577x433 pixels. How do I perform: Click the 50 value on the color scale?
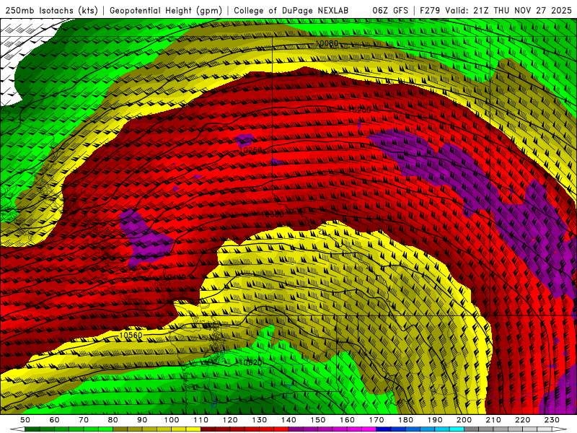[x=25, y=420]
